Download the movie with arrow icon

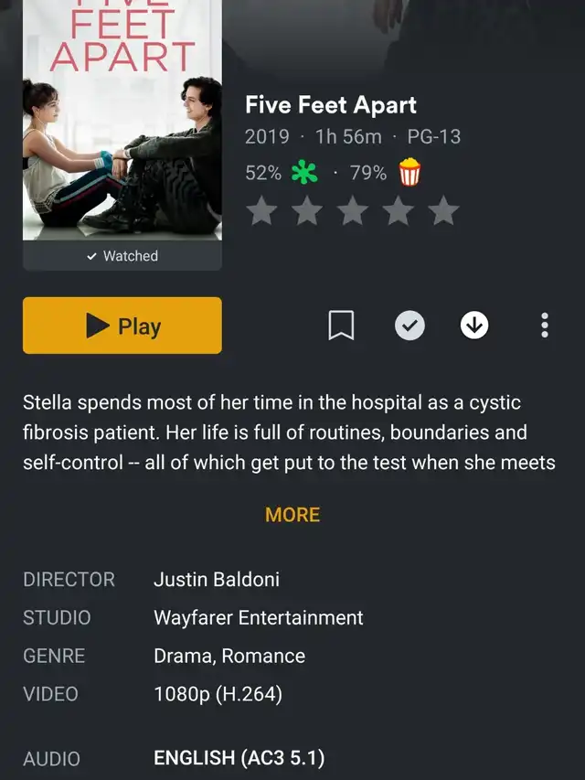tap(474, 326)
